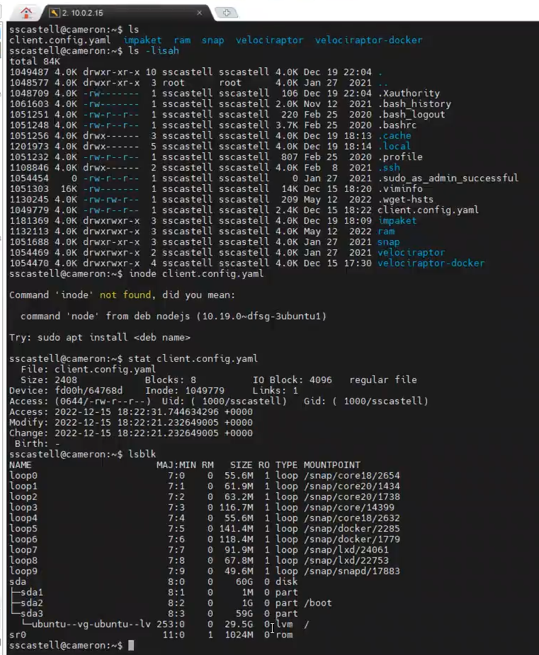Viewport: 539px width, 655px height.
Task: Click client.config.yaml in the ls -lisah listing
Action: 428,210
